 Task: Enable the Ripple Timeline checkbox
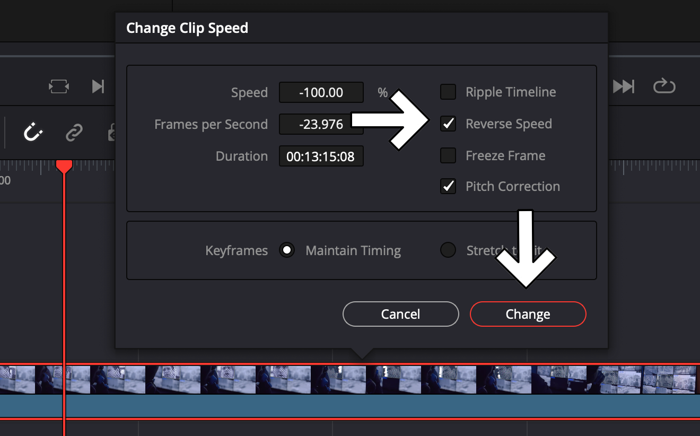coord(448,92)
